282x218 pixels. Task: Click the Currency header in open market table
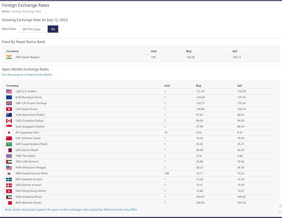pyautogui.click(x=12, y=86)
